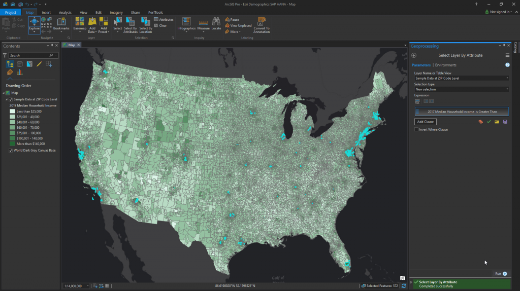Zoom to full extent globe icon
The width and height of the screenshot is (520, 291).
pyautogui.click(x=44, y=20)
